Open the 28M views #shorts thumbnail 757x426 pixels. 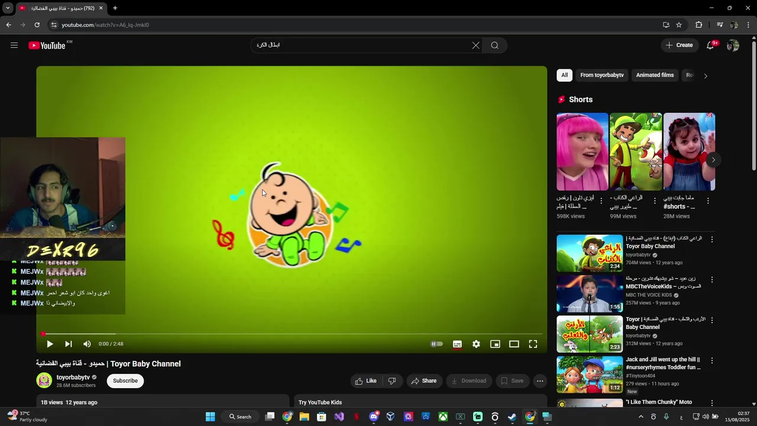[689, 151]
